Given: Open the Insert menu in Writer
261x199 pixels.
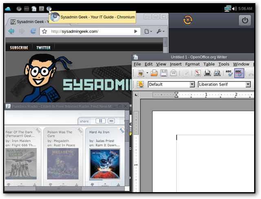Looking at the screenshot, I should pyautogui.click(x=176, y=64).
